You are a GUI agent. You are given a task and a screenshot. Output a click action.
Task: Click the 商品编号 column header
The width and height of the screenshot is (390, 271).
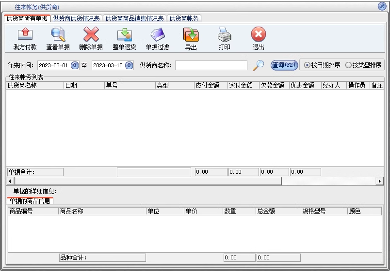tap(33, 211)
